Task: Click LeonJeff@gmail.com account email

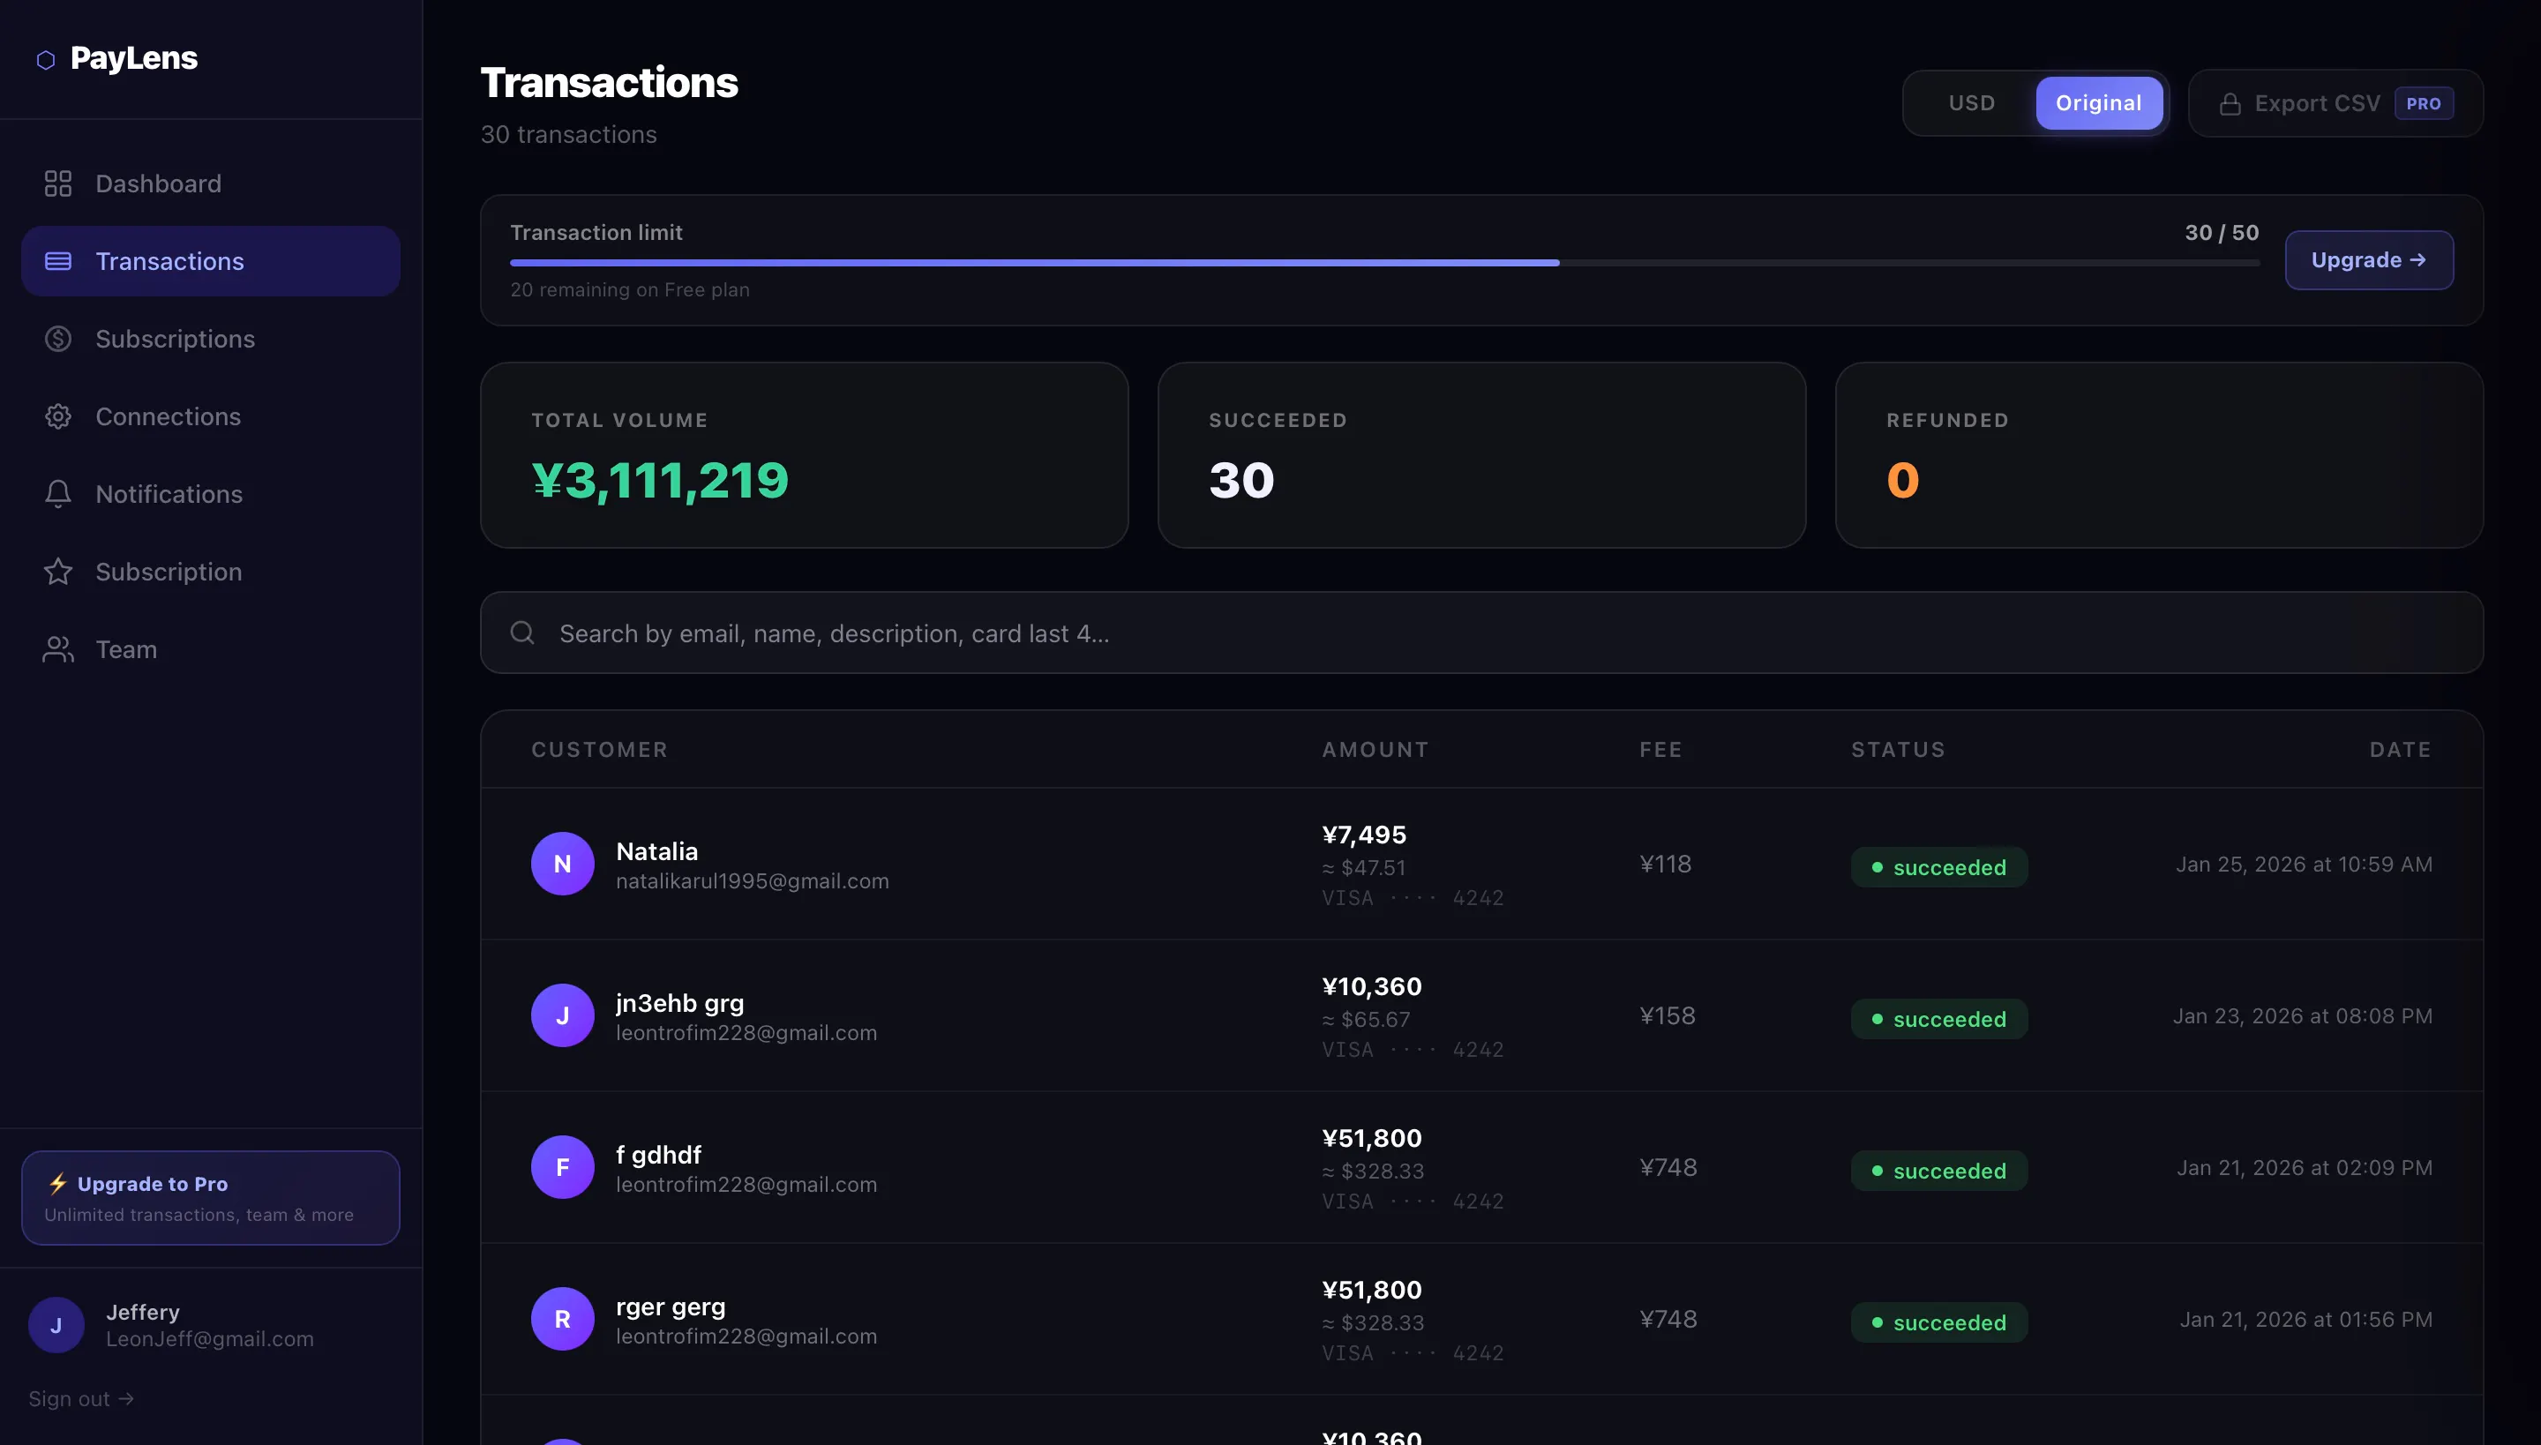Action: click(209, 1339)
